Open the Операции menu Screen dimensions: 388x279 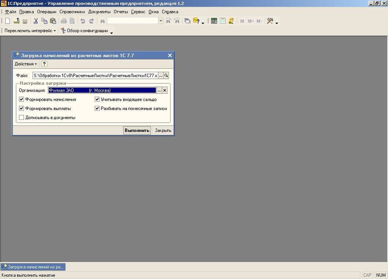coord(46,12)
